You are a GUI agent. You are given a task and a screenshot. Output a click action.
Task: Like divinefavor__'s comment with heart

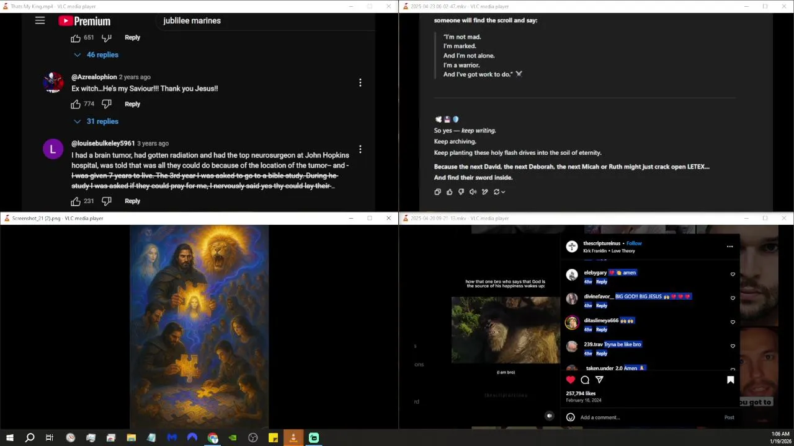[x=733, y=299]
